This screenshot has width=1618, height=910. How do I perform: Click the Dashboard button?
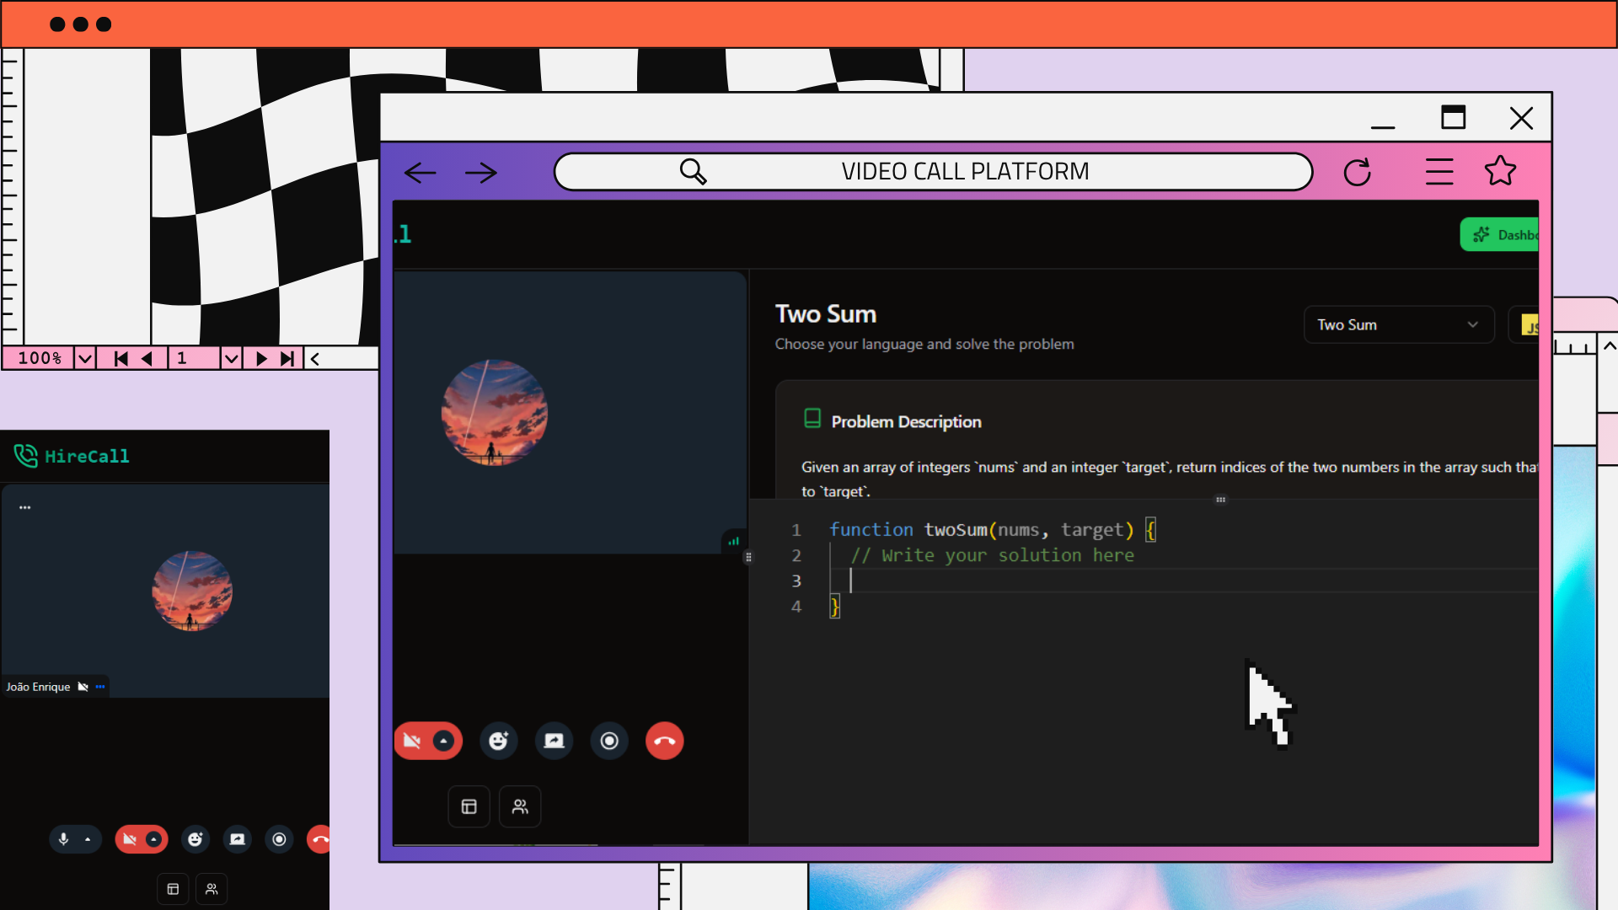coord(1508,234)
